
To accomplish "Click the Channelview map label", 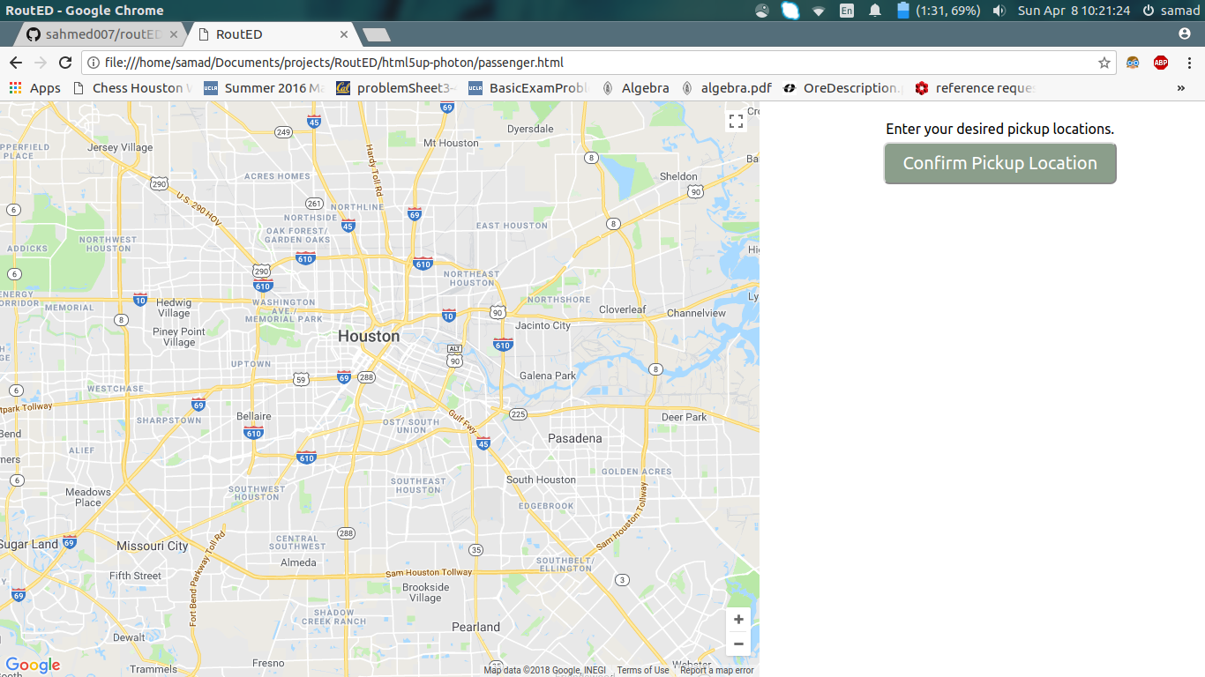I will click(x=696, y=313).
